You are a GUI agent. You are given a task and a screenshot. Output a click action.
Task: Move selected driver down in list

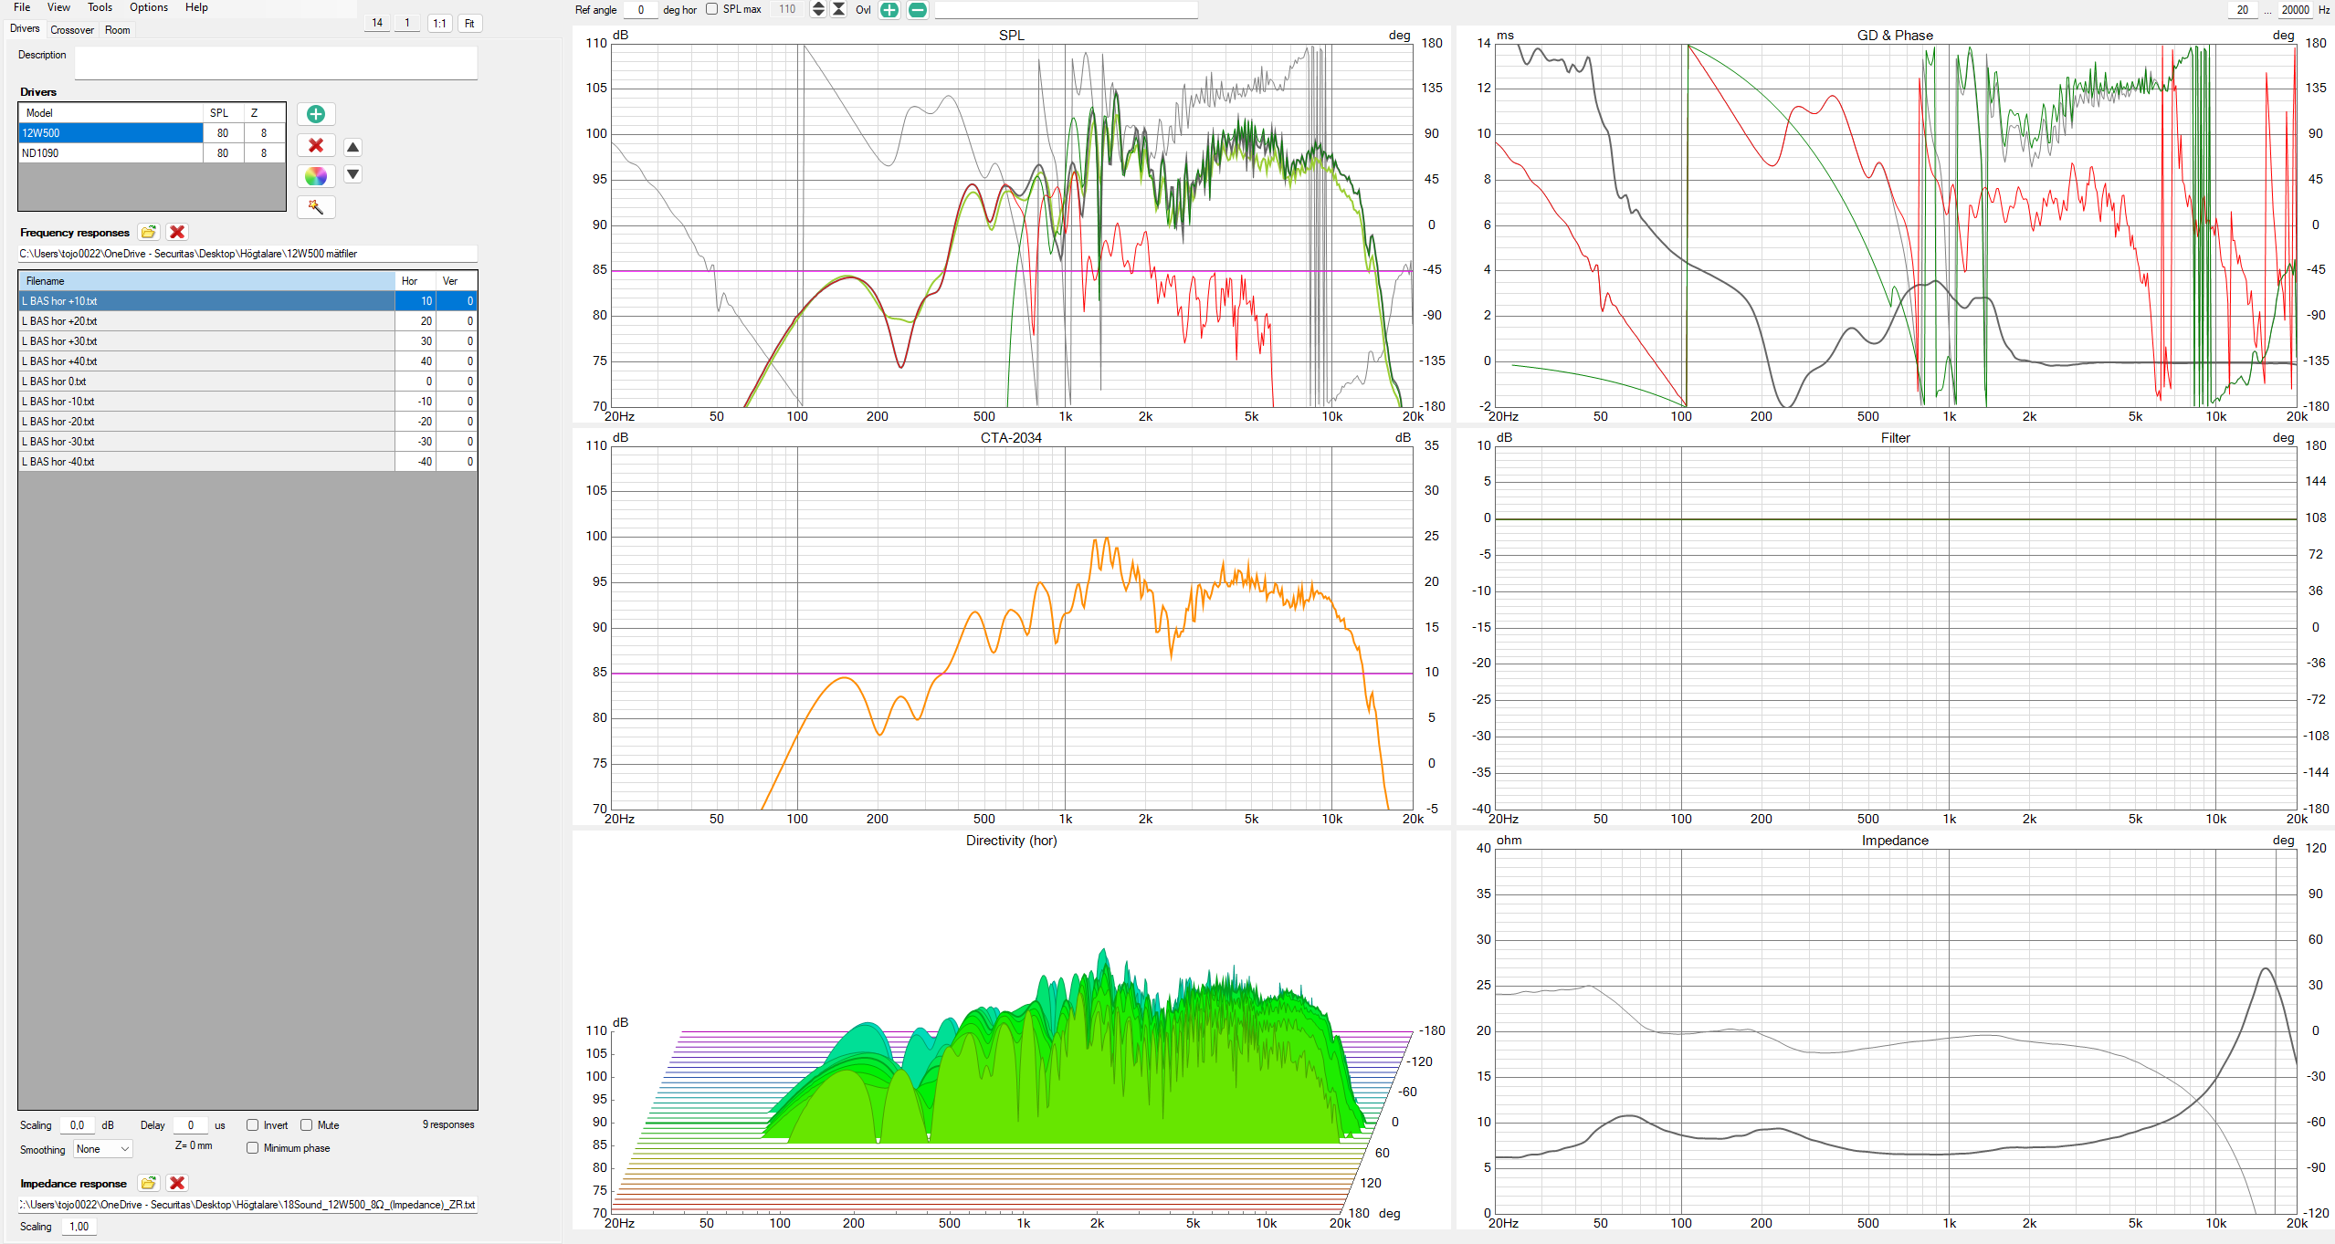352,174
